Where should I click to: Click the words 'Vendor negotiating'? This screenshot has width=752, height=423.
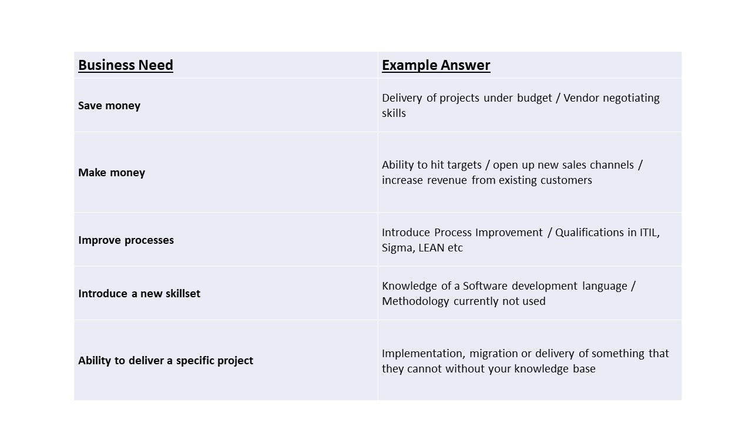click(612, 98)
